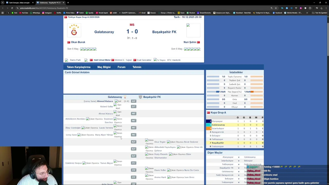Click the zoom magnifier icon in address bar
Viewport: 329px width, 185px height.
[271, 8]
